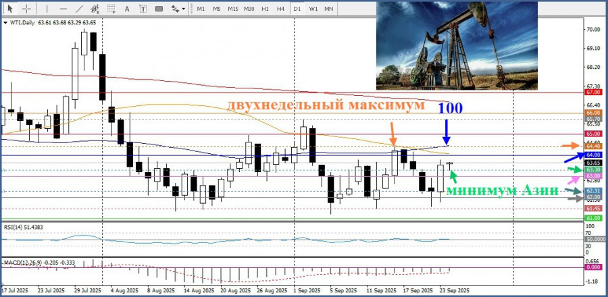Click the oil pump jack image

pyautogui.click(x=457, y=45)
